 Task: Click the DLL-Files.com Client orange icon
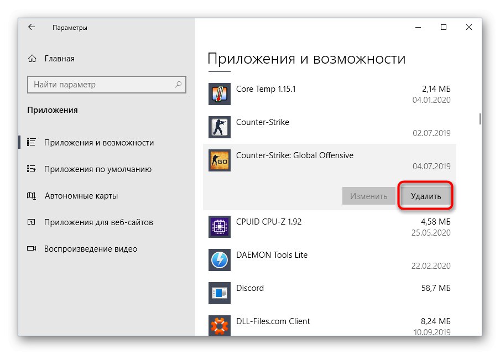click(x=220, y=326)
